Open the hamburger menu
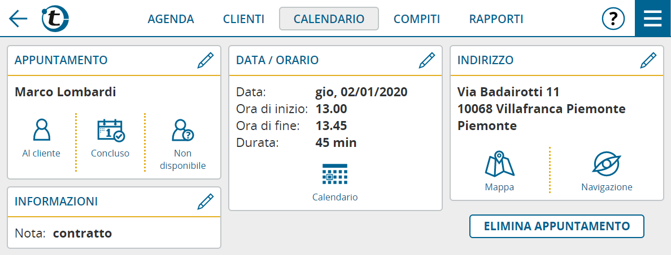The height and width of the screenshot is (255, 671). (652, 19)
